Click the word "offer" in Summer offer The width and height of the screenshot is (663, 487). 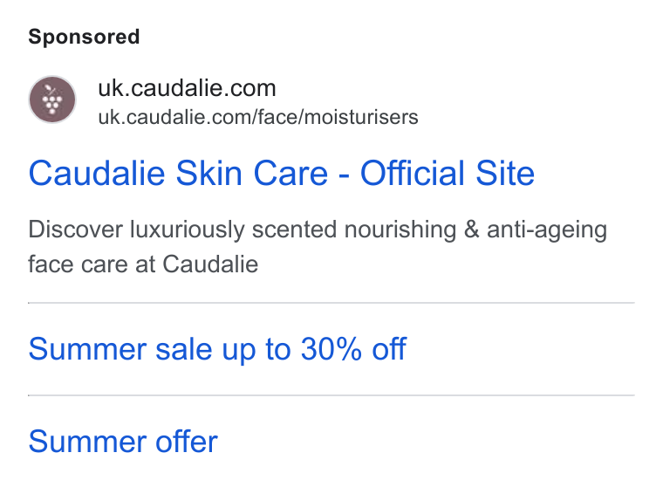click(x=187, y=442)
